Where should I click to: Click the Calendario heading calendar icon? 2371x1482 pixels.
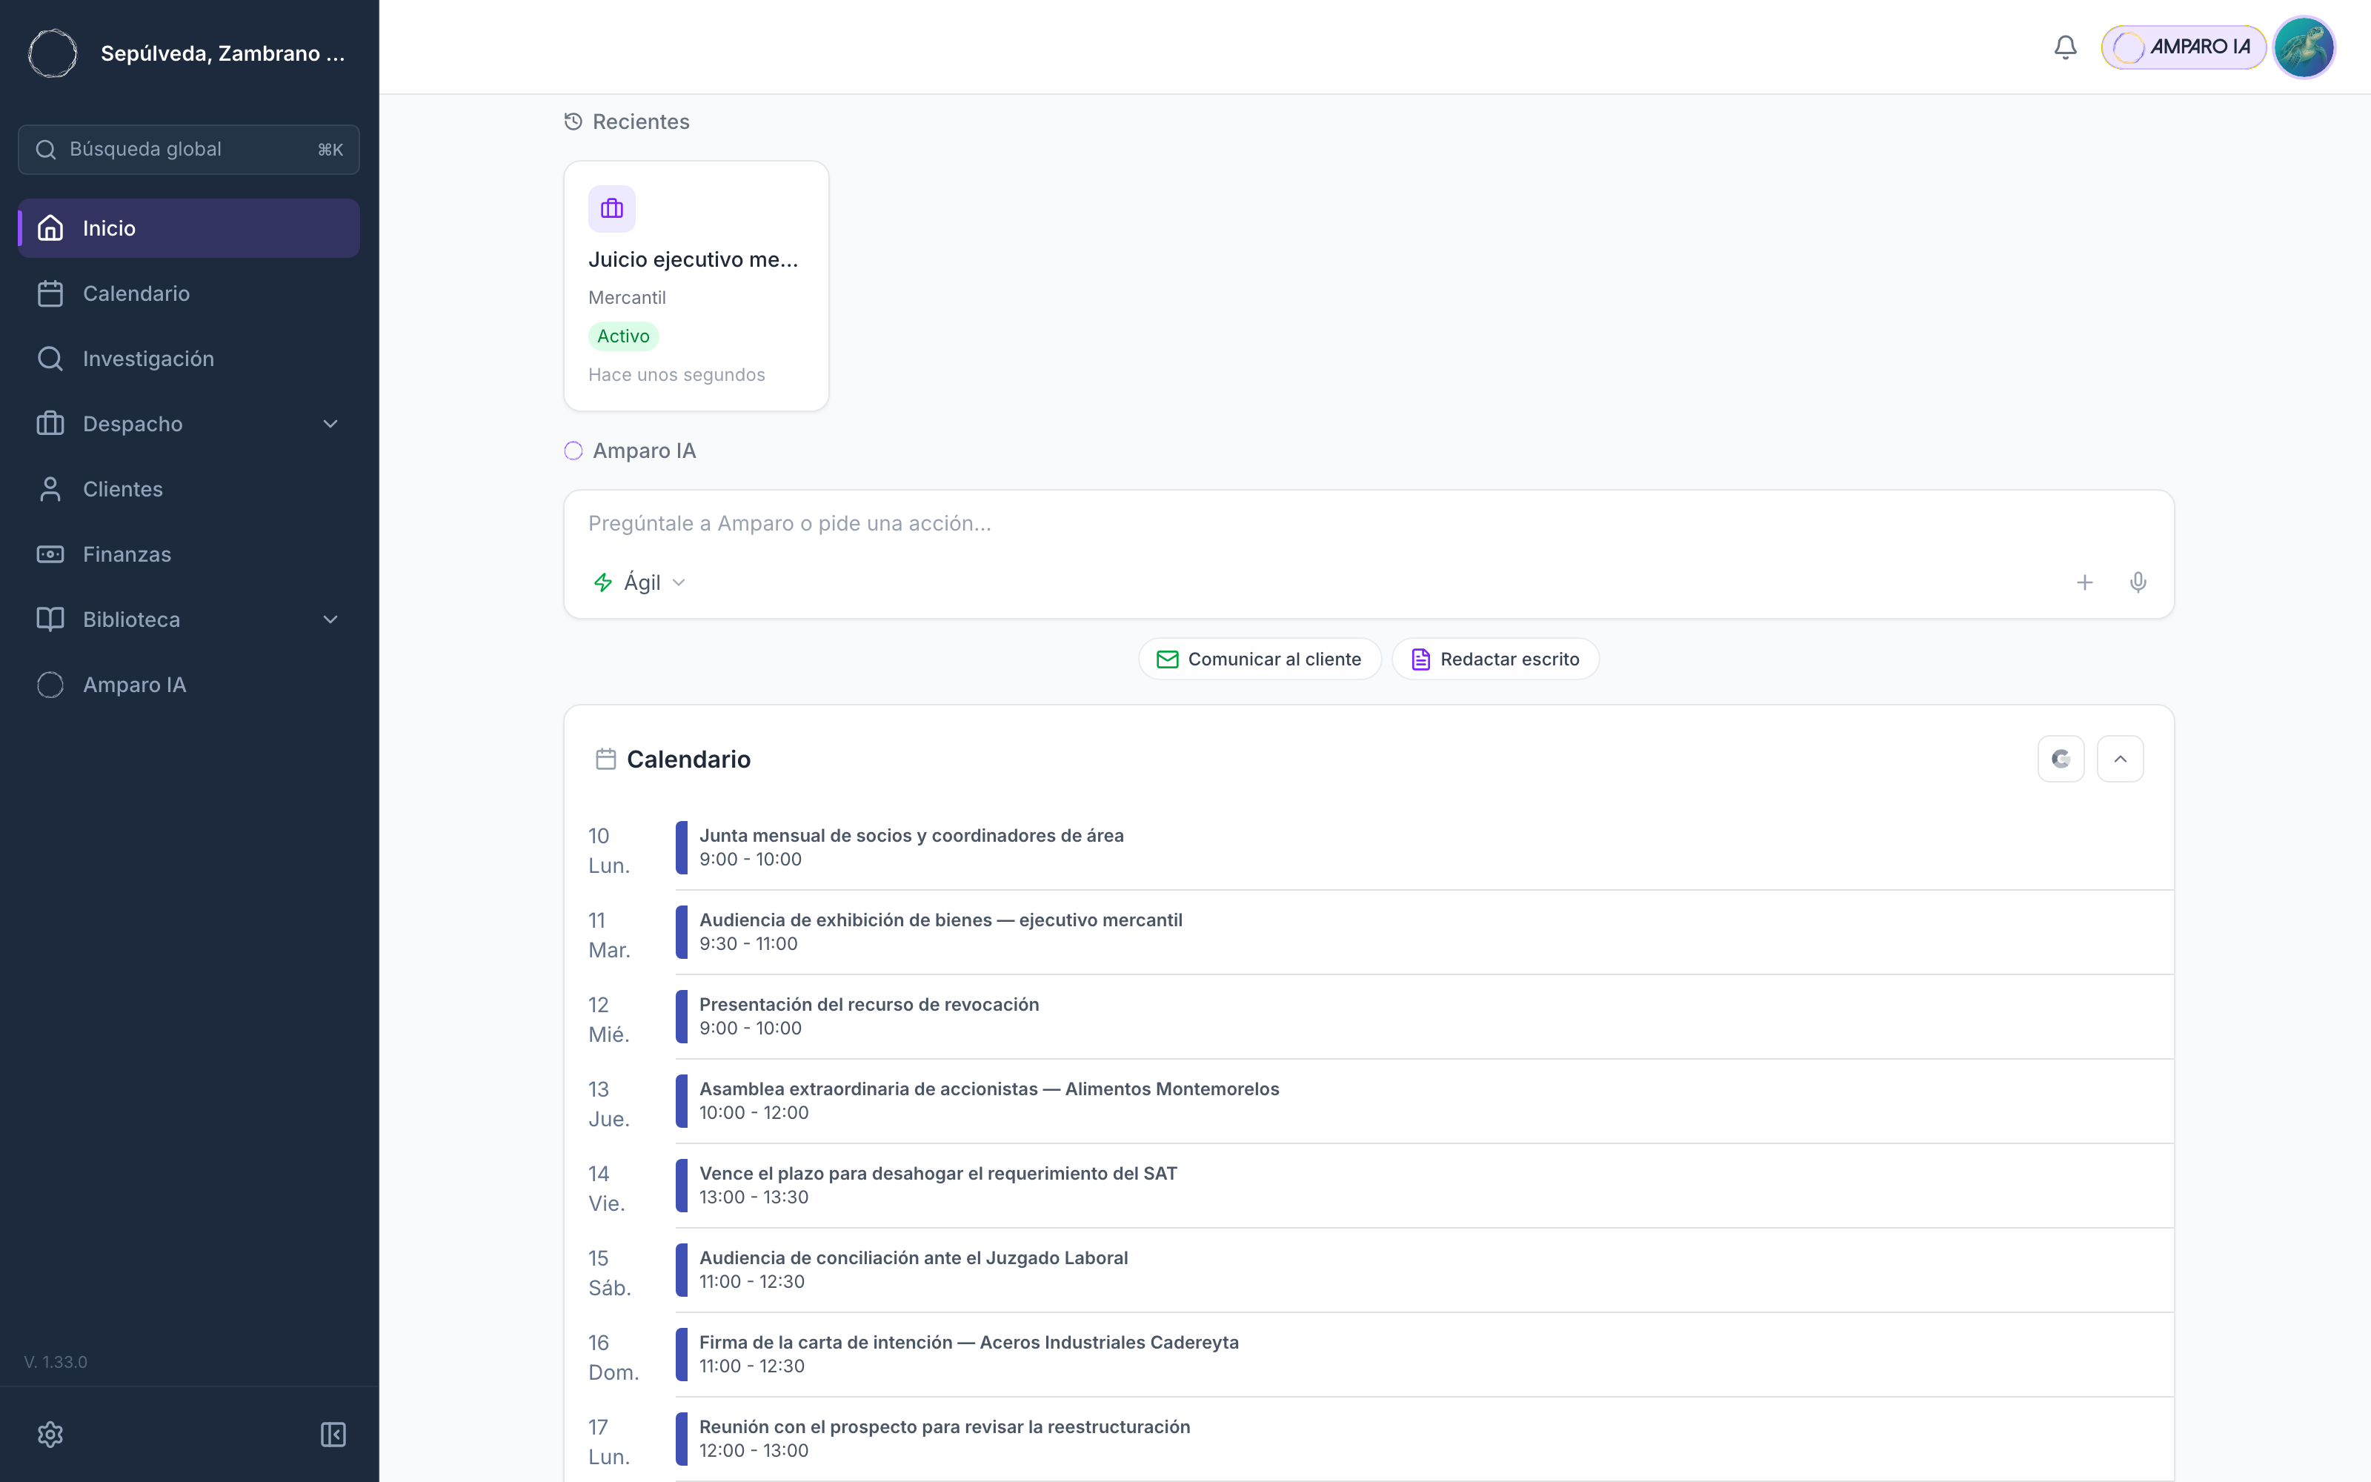605,760
